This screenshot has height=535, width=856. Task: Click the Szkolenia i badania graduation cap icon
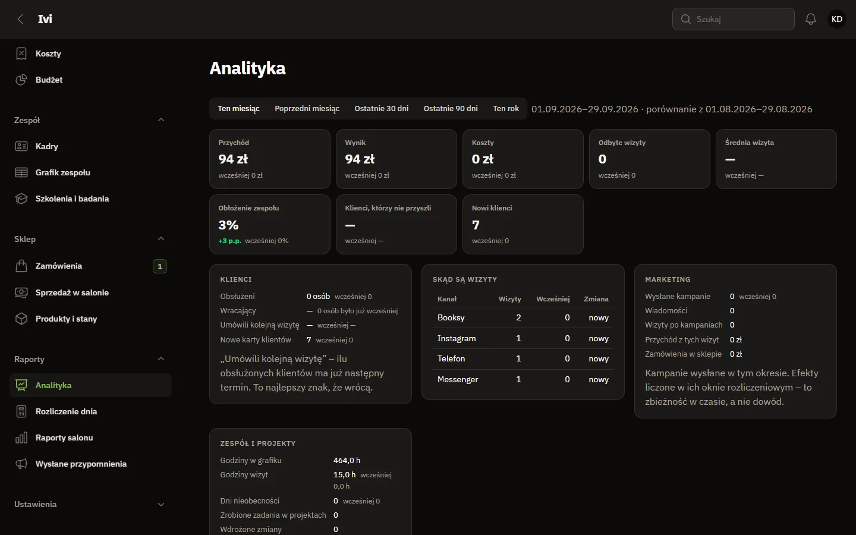coord(21,199)
